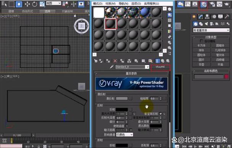Image resolution: width=232 pixels, height=148 pixels.
Task: Toggle the 使用插值 checkbox
Action: (127, 126)
